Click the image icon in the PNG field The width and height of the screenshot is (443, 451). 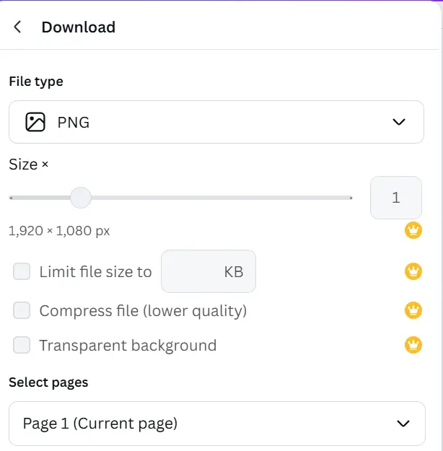tap(35, 122)
